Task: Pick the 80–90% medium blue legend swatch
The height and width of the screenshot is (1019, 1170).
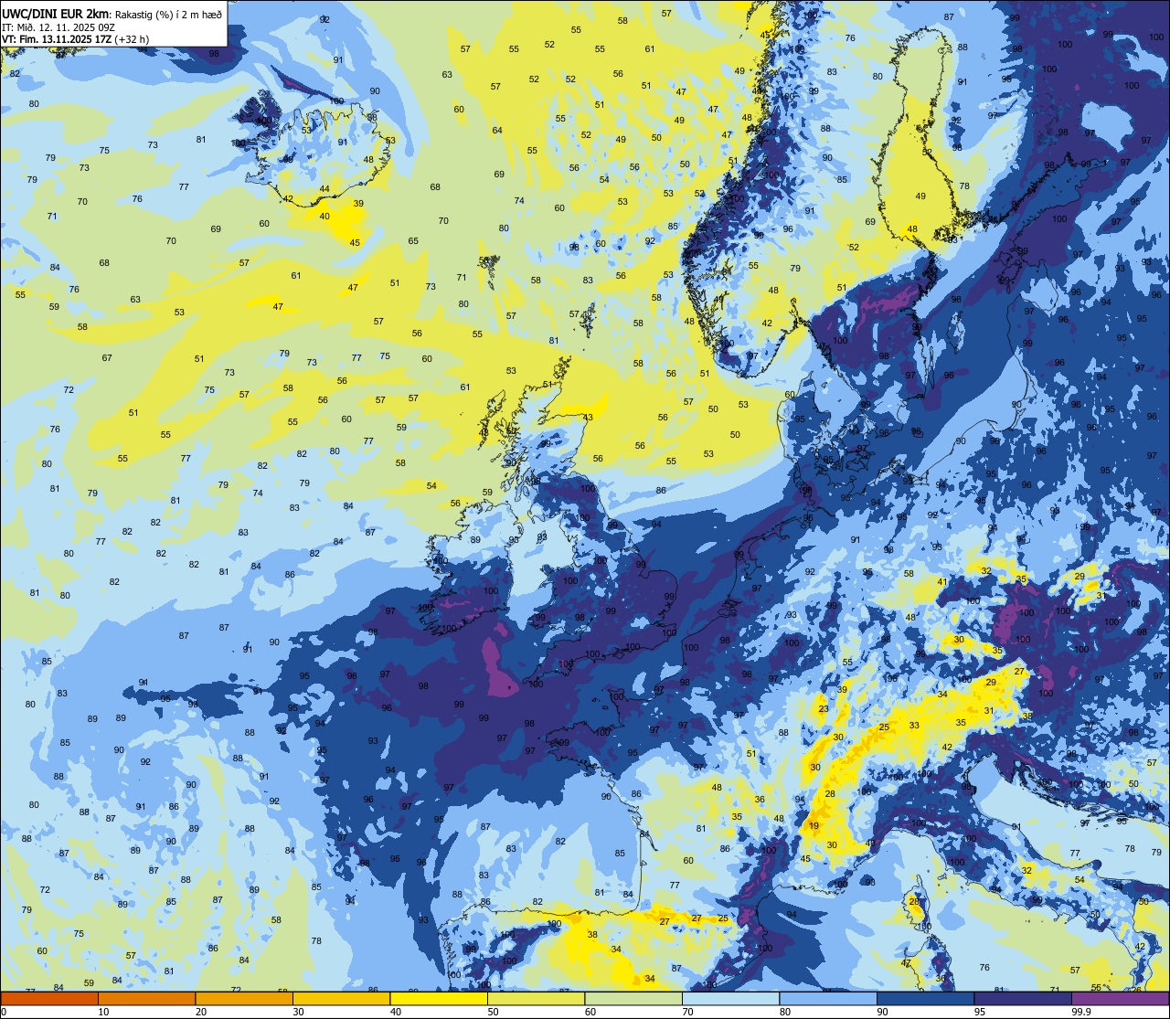Action: point(828,998)
